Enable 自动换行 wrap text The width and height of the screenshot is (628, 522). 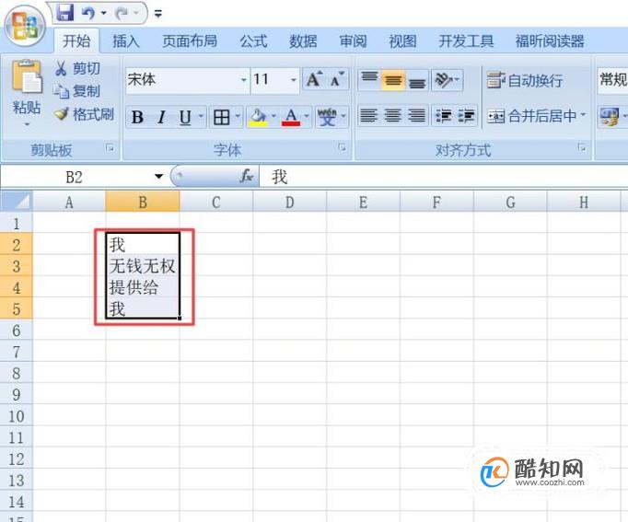[525, 80]
